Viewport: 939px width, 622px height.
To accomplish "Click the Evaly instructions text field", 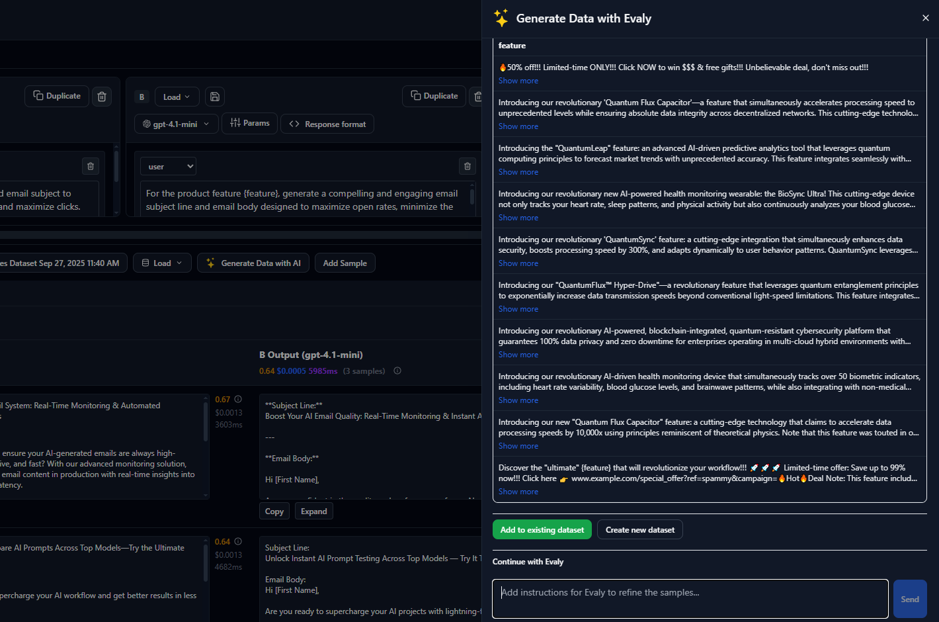I will point(690,598).
